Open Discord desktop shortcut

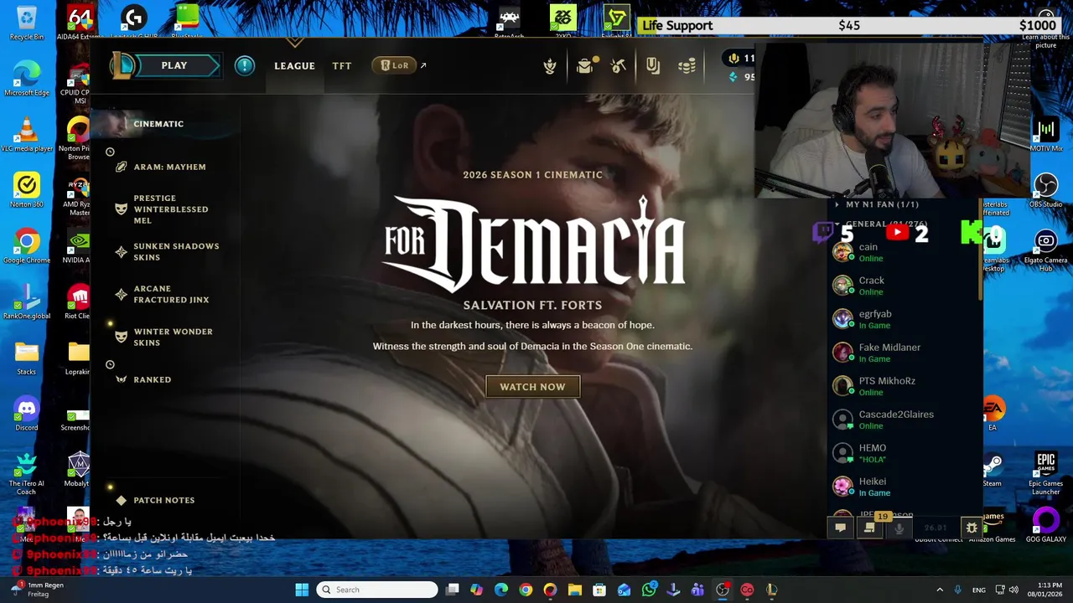tap(27, 415)
